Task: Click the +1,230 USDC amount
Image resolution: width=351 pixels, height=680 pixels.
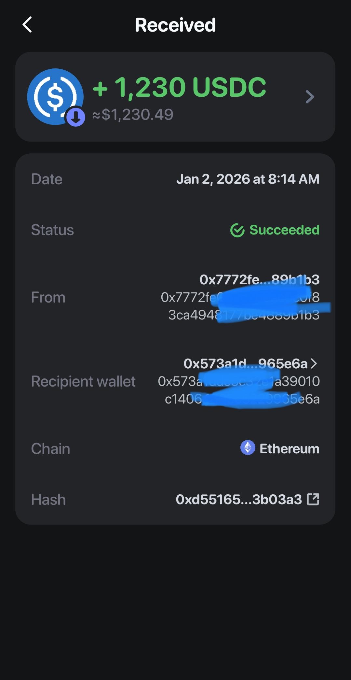Action: (179, 87)
